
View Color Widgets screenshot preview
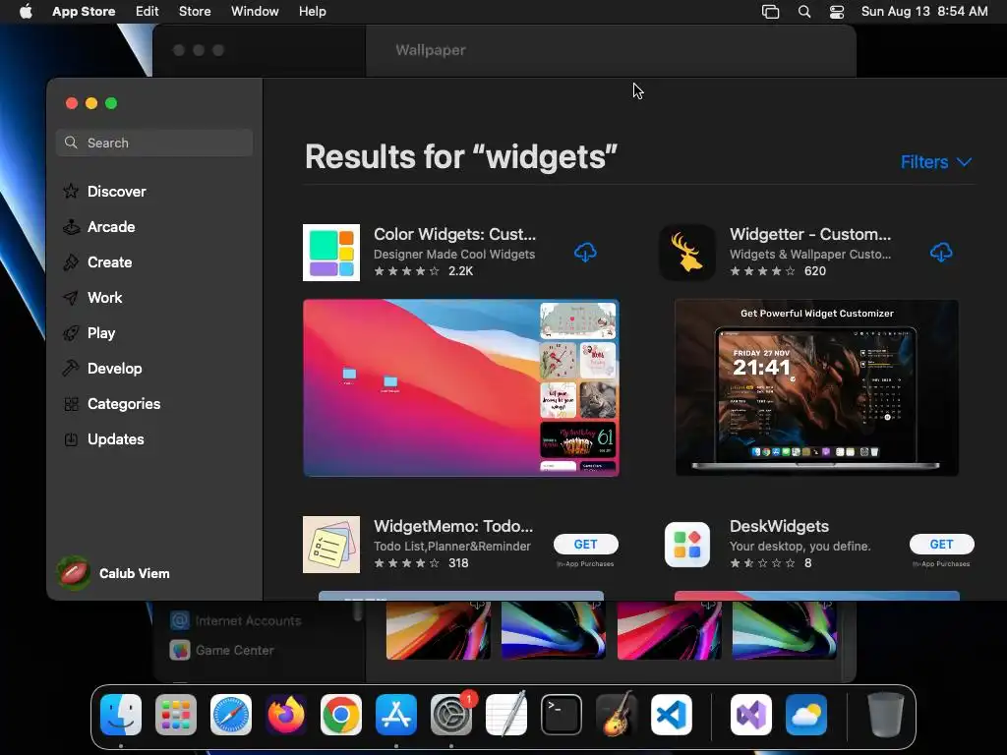461,387
